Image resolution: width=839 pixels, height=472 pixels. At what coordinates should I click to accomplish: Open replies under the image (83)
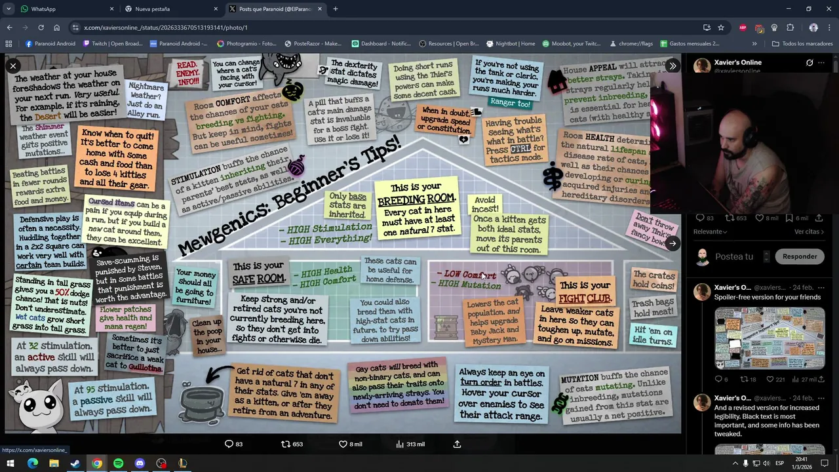[234, 444]
